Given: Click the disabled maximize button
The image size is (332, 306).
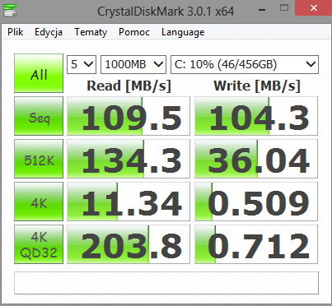Looking at the screenshot, I should [284, 8].
